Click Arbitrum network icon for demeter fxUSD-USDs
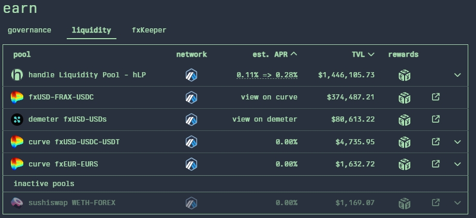 point(191,120)
